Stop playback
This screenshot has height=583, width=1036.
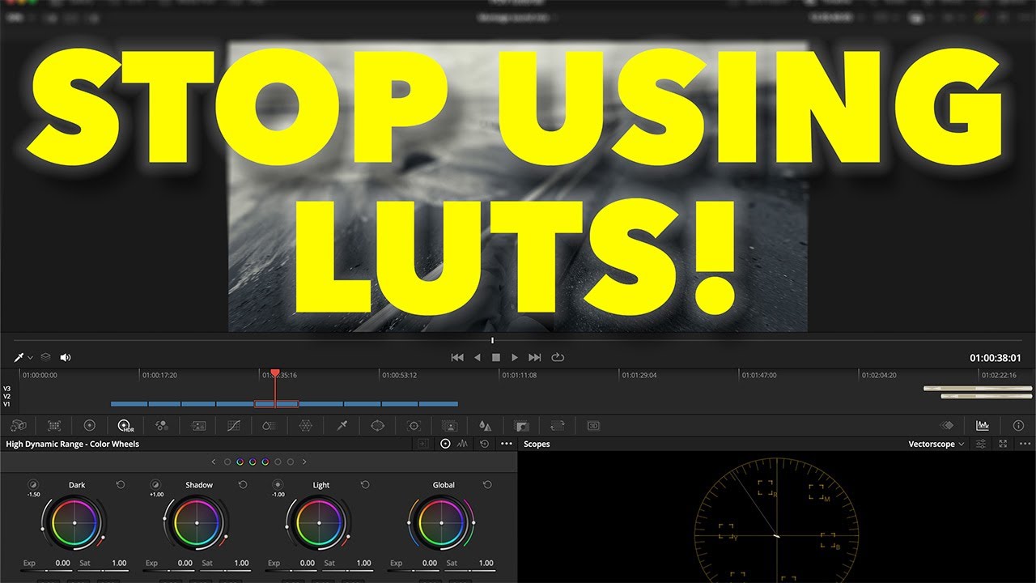(x=496, y=357)
